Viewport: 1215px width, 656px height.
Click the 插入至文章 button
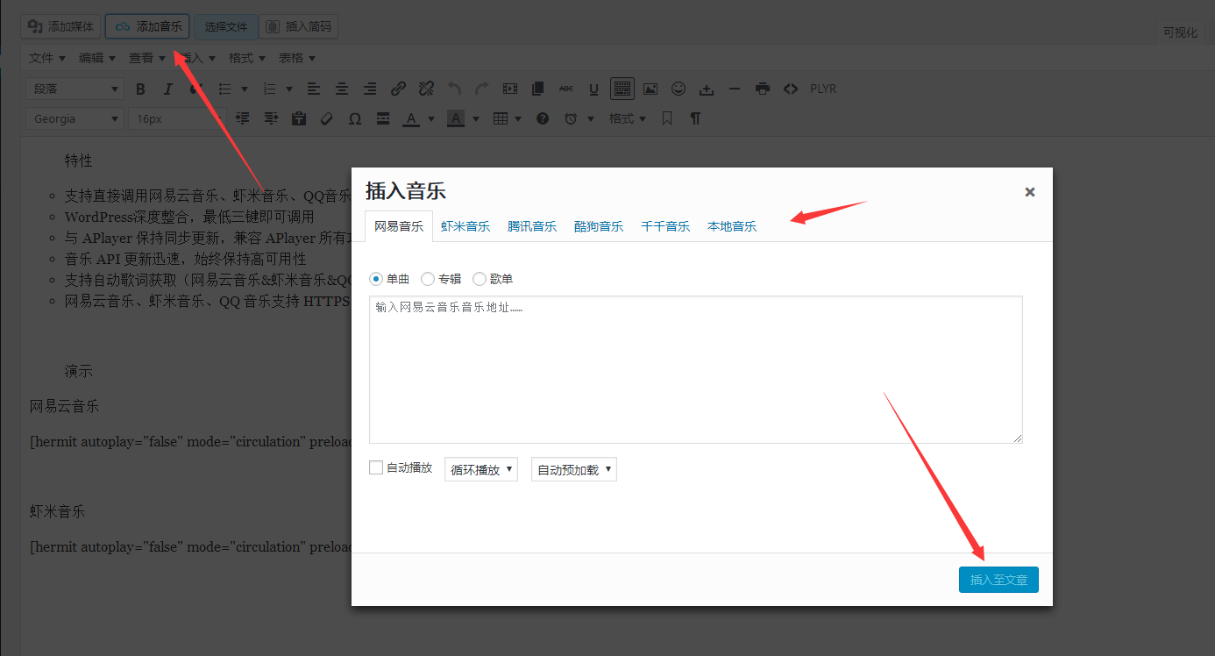pyautogui.click(x=998, y=580)
